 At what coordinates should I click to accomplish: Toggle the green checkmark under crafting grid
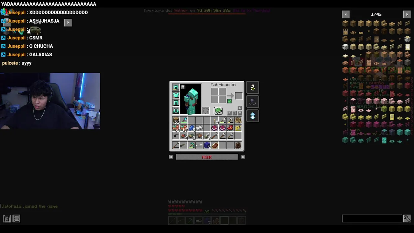[229, 101]
